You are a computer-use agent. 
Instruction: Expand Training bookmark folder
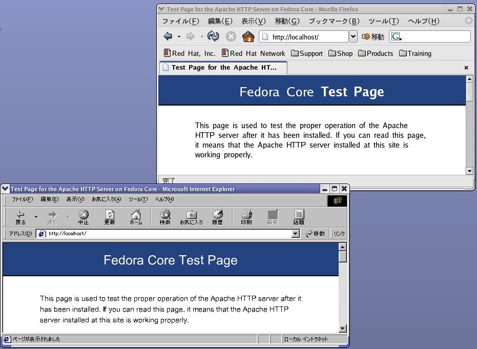415,53
